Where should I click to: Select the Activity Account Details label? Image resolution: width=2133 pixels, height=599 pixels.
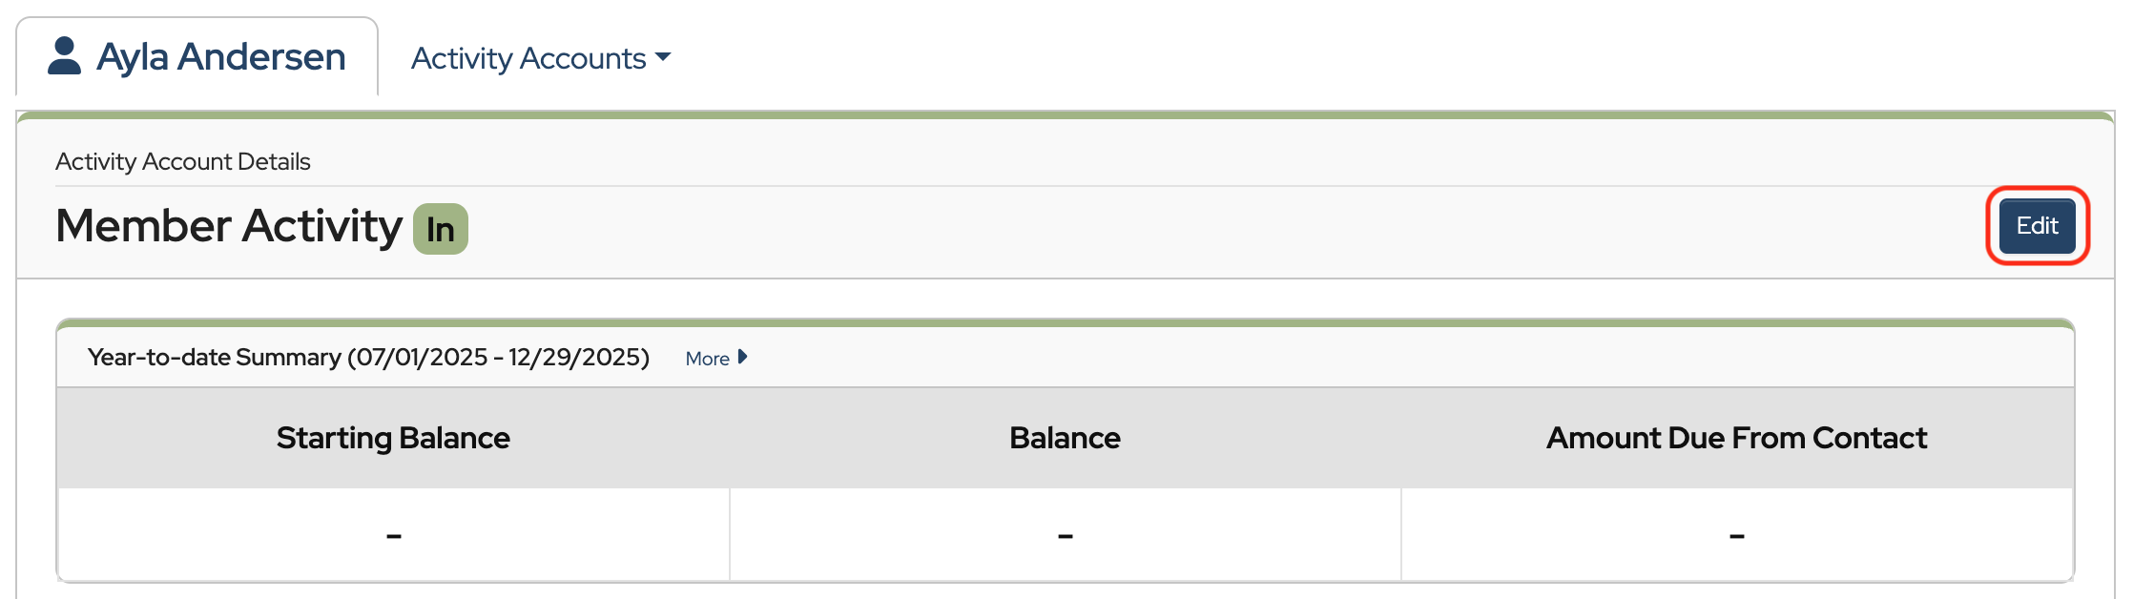(x=183, y=161)
